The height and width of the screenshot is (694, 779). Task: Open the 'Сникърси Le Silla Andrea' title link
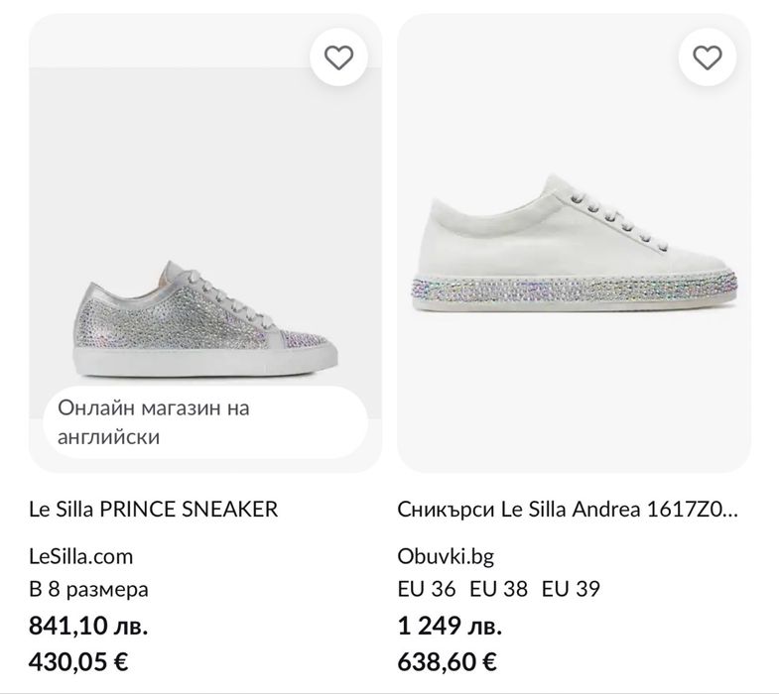click(x=567, y=510)
